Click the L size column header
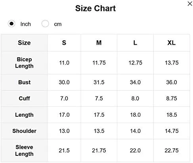Viewport: 193px width, 163px height. pos(135,43)
